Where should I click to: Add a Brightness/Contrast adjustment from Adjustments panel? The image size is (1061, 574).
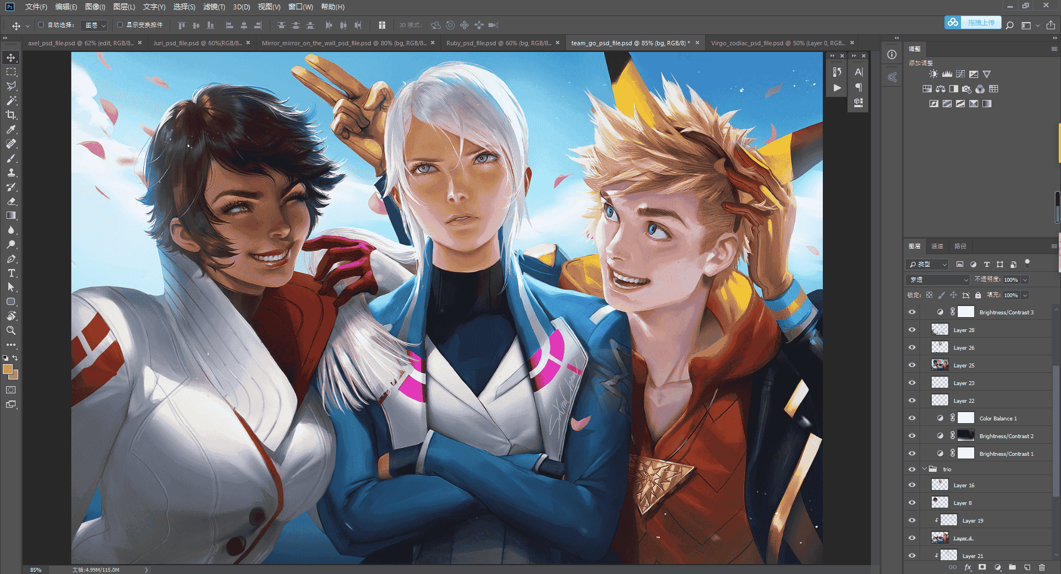click(933, 74)
